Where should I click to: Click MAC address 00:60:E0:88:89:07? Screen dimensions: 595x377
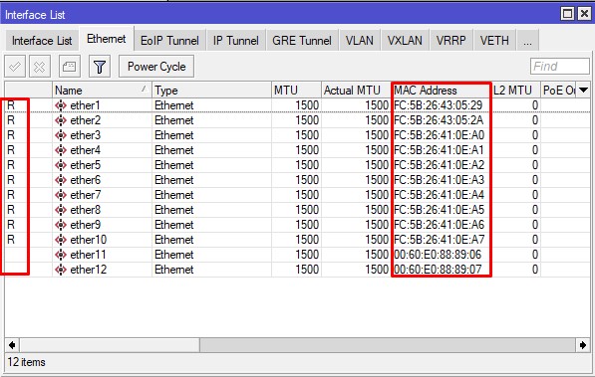[x=438, y=270]
